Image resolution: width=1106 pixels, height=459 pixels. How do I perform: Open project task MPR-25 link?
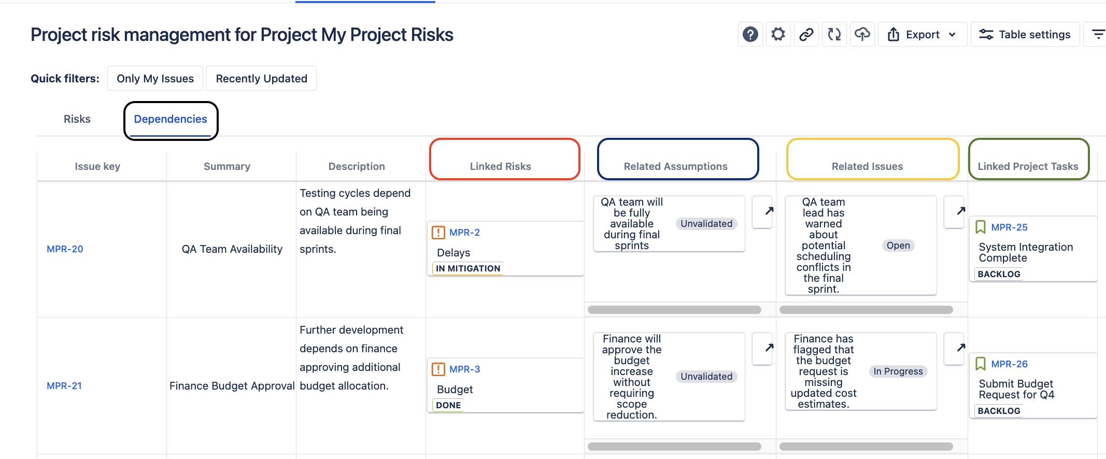coord(1009,227)
